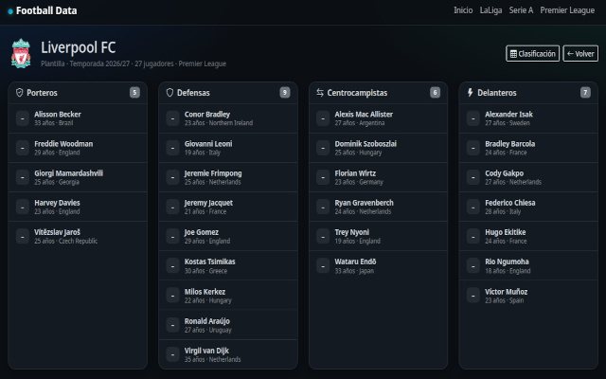
Task: Click the number badge next to Alisson Becker
Action: 23,118
